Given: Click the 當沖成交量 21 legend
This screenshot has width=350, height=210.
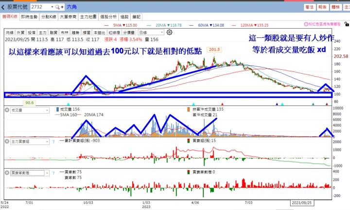Looking at the screenshot, I should pos(205,115).
